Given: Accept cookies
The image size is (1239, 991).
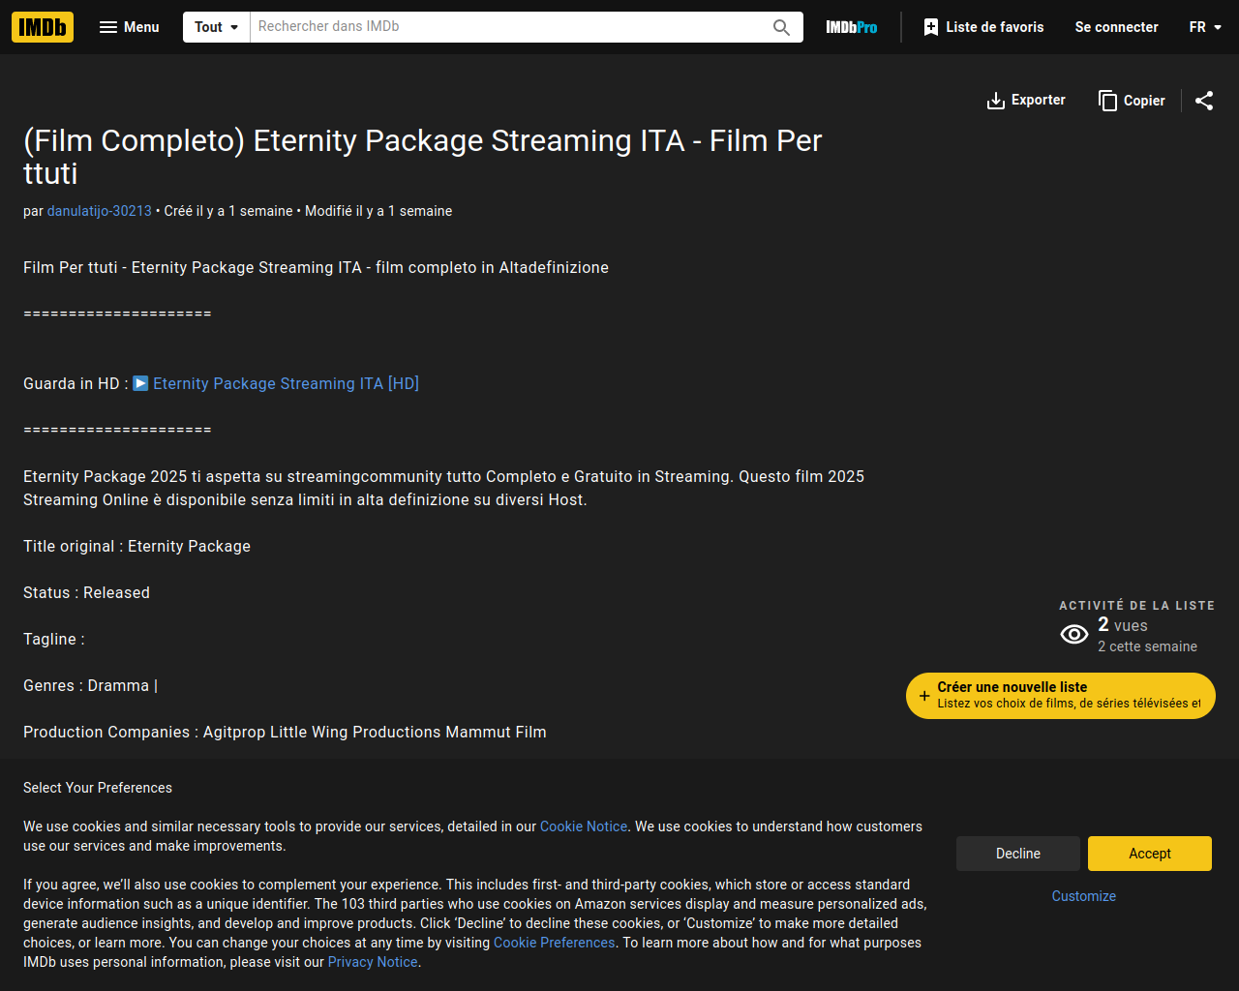Looking at the screenshot, I should point(1150,854).
